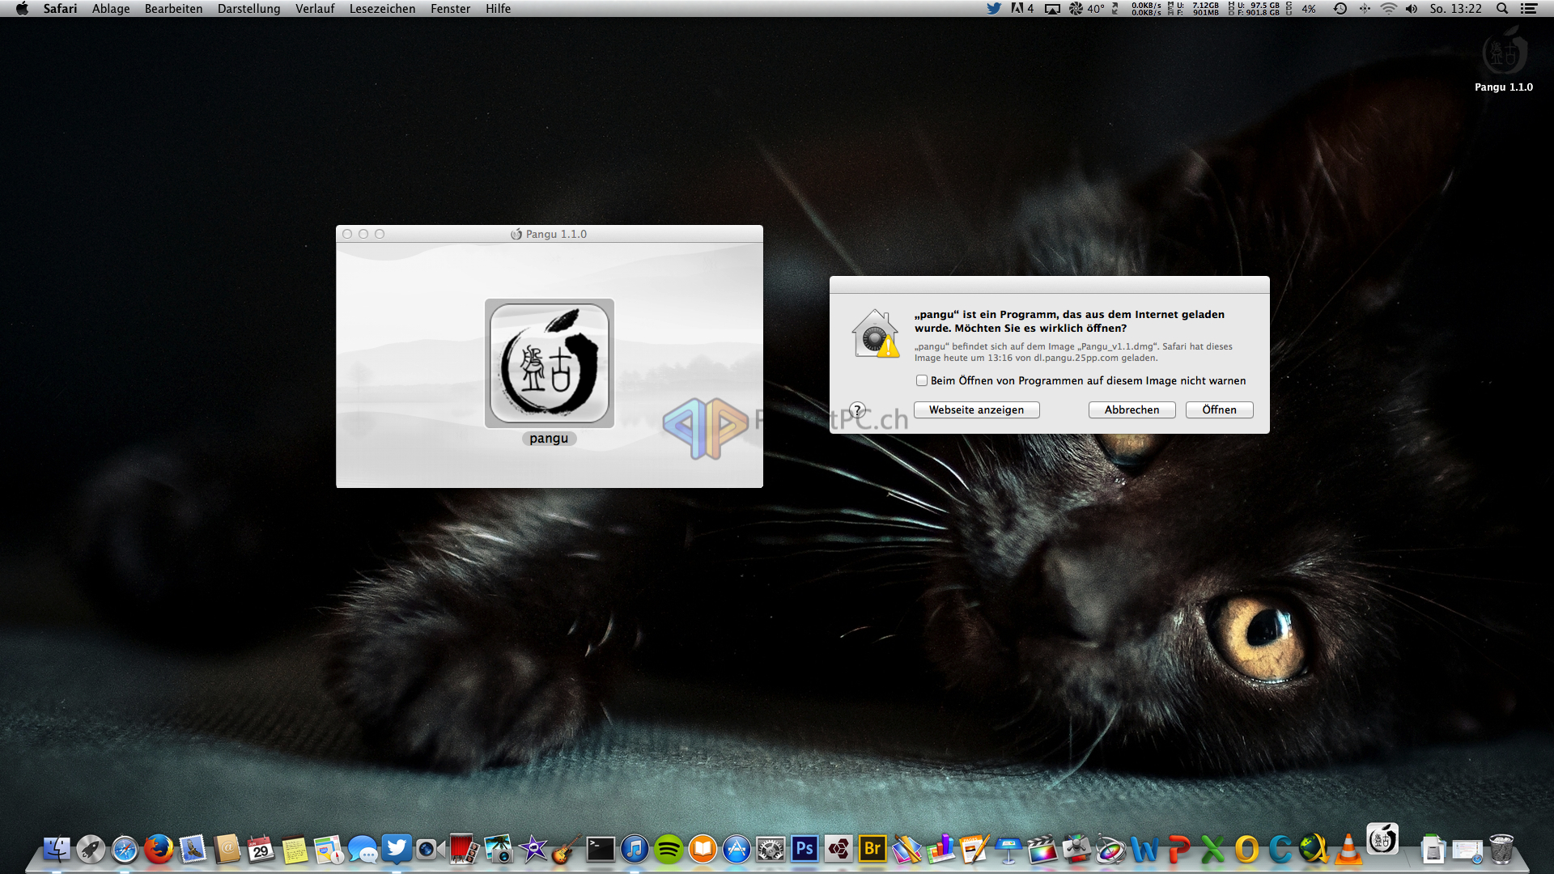This screenshot has width=1554, height=874.
Task: Open the Apple menu
Action: [x=22, y=8]
